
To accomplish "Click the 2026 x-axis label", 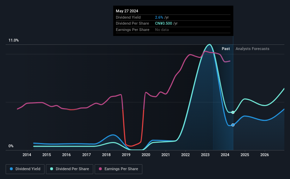I will pos(265,155).
